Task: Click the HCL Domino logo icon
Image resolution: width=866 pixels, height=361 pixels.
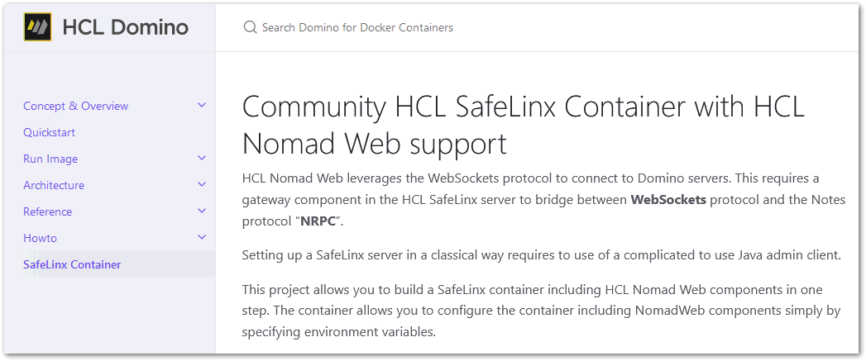Action: click(x=38, y=27)
